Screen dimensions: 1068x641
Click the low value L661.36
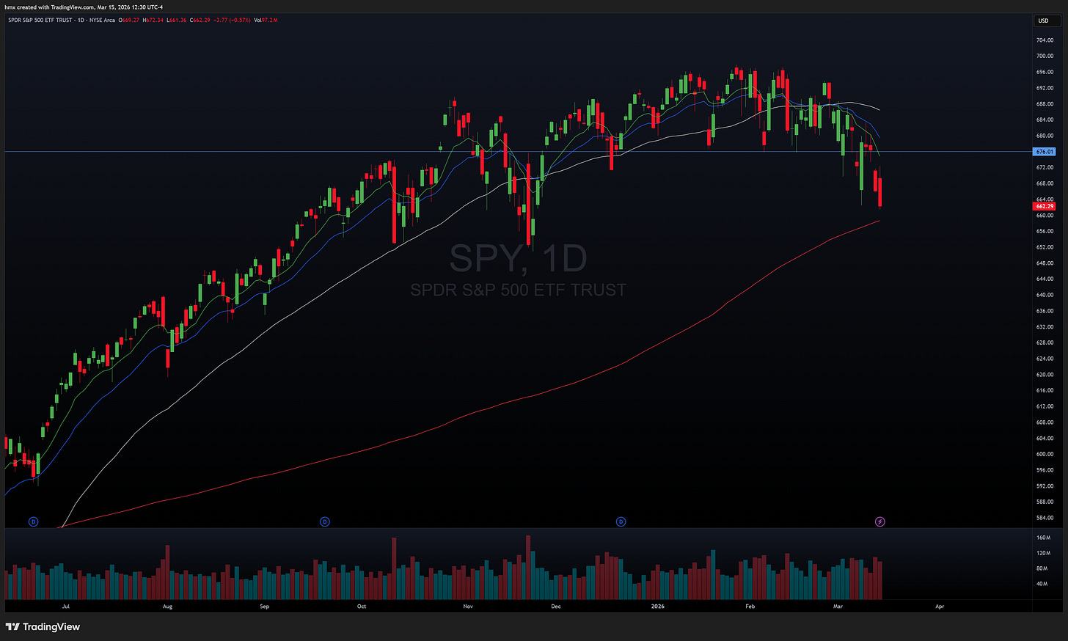pyautogui.click(x=177, y=20)
